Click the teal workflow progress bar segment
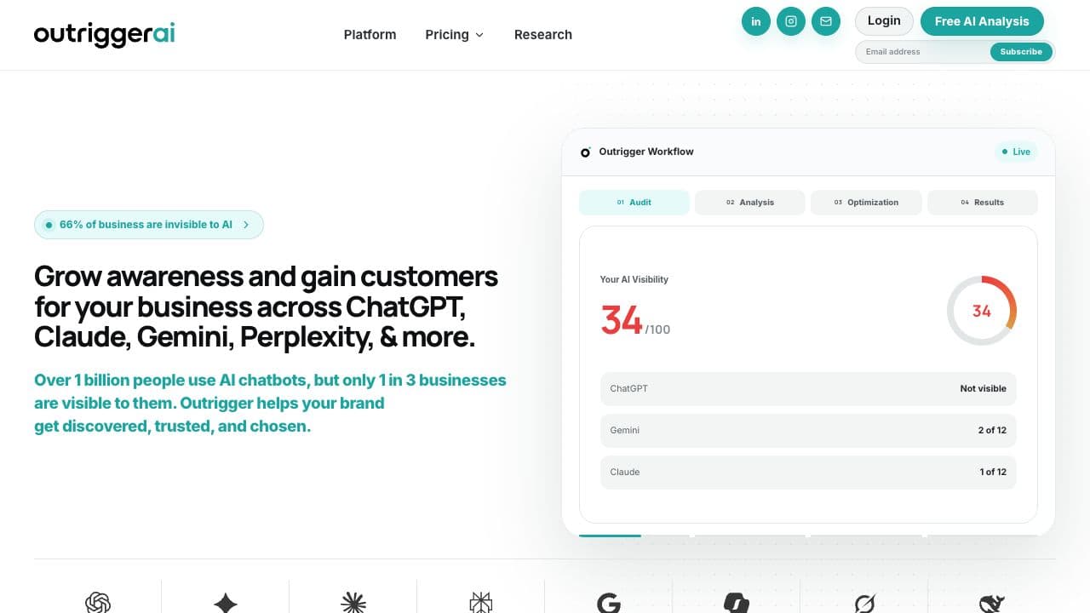The image size is (1090, 613). point(610,536)
